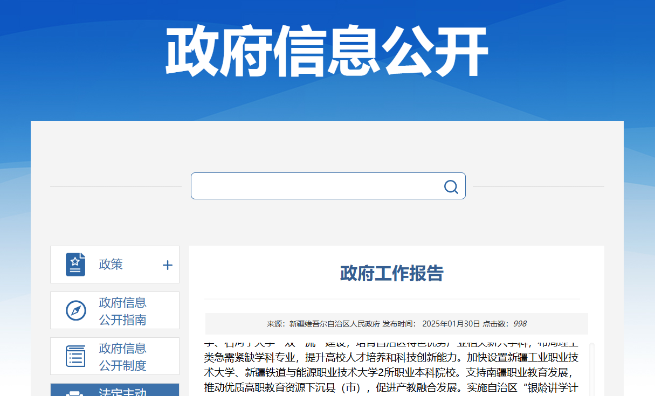This screenshot has width=655, height=396.
Task: Click the 政策 star document icon
Action: (x=75, y=265)
